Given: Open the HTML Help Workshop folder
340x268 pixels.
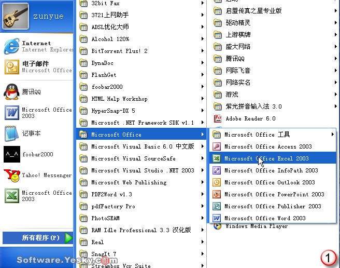Looking at the screenshot, I should (x=141, y=99).
